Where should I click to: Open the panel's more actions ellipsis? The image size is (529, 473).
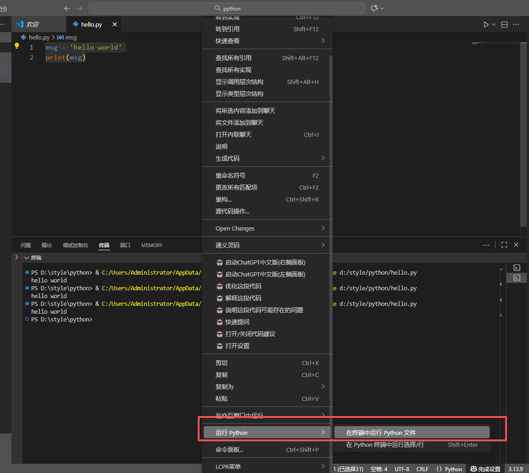coord(486,245)
